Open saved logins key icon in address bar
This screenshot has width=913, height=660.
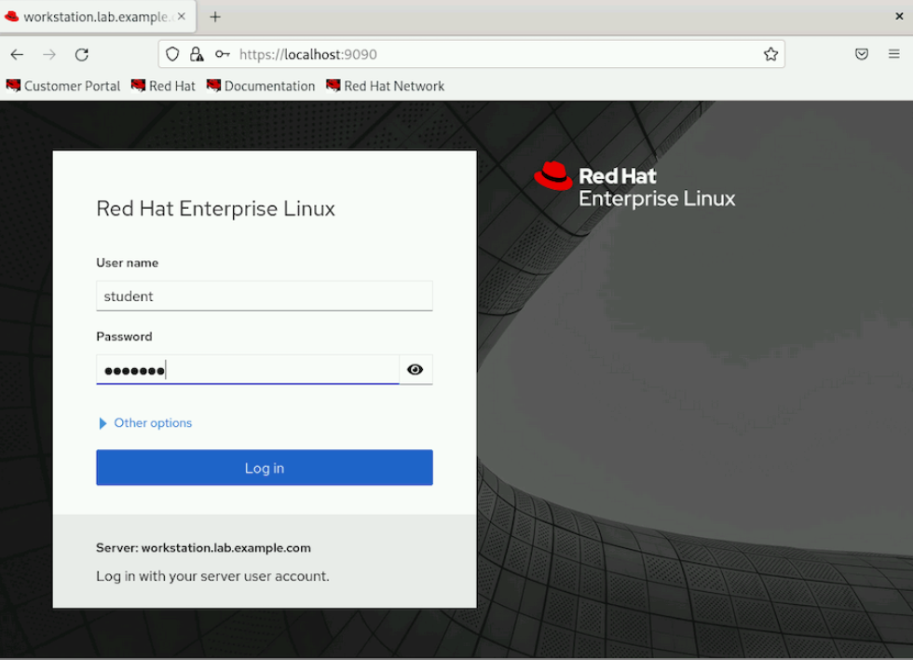(222, 54)
